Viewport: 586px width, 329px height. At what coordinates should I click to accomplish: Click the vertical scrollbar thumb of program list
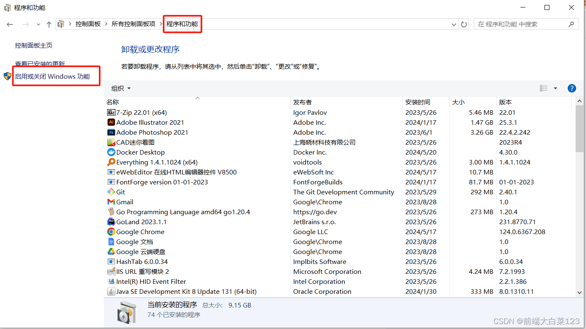(x=579, y=128)
